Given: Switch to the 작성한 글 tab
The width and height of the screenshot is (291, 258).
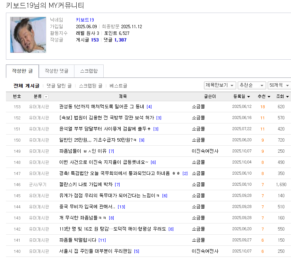Looking at the screenshot, I should [23, 71].
